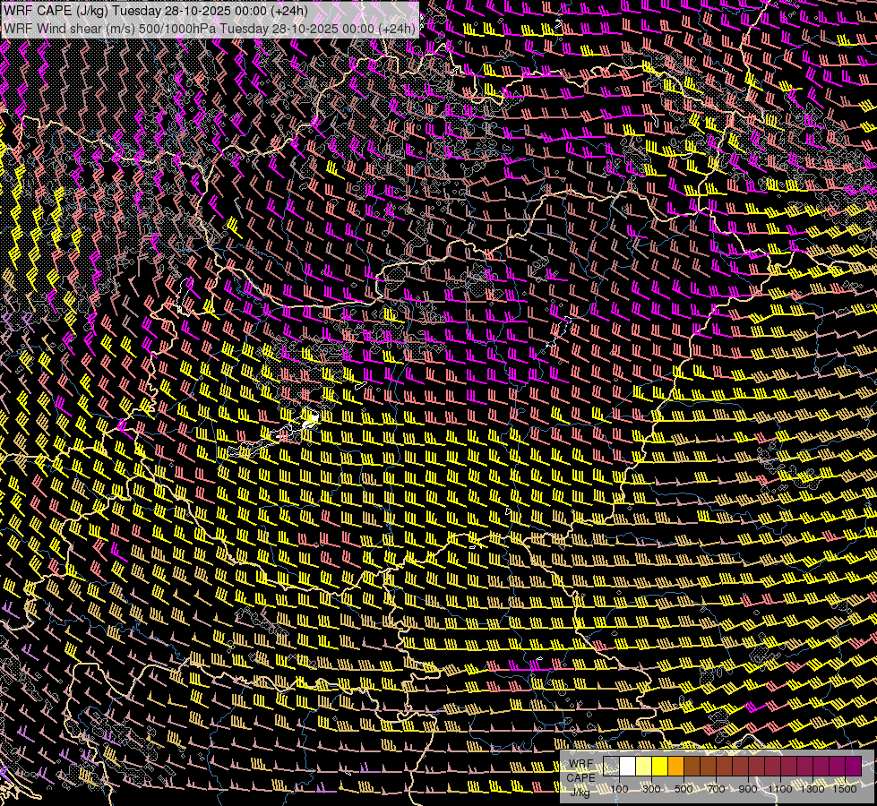Viewport: 877px width, 806px height.
Task: Click the 1300 label on the CAPE scale
Action: [813, 789]
